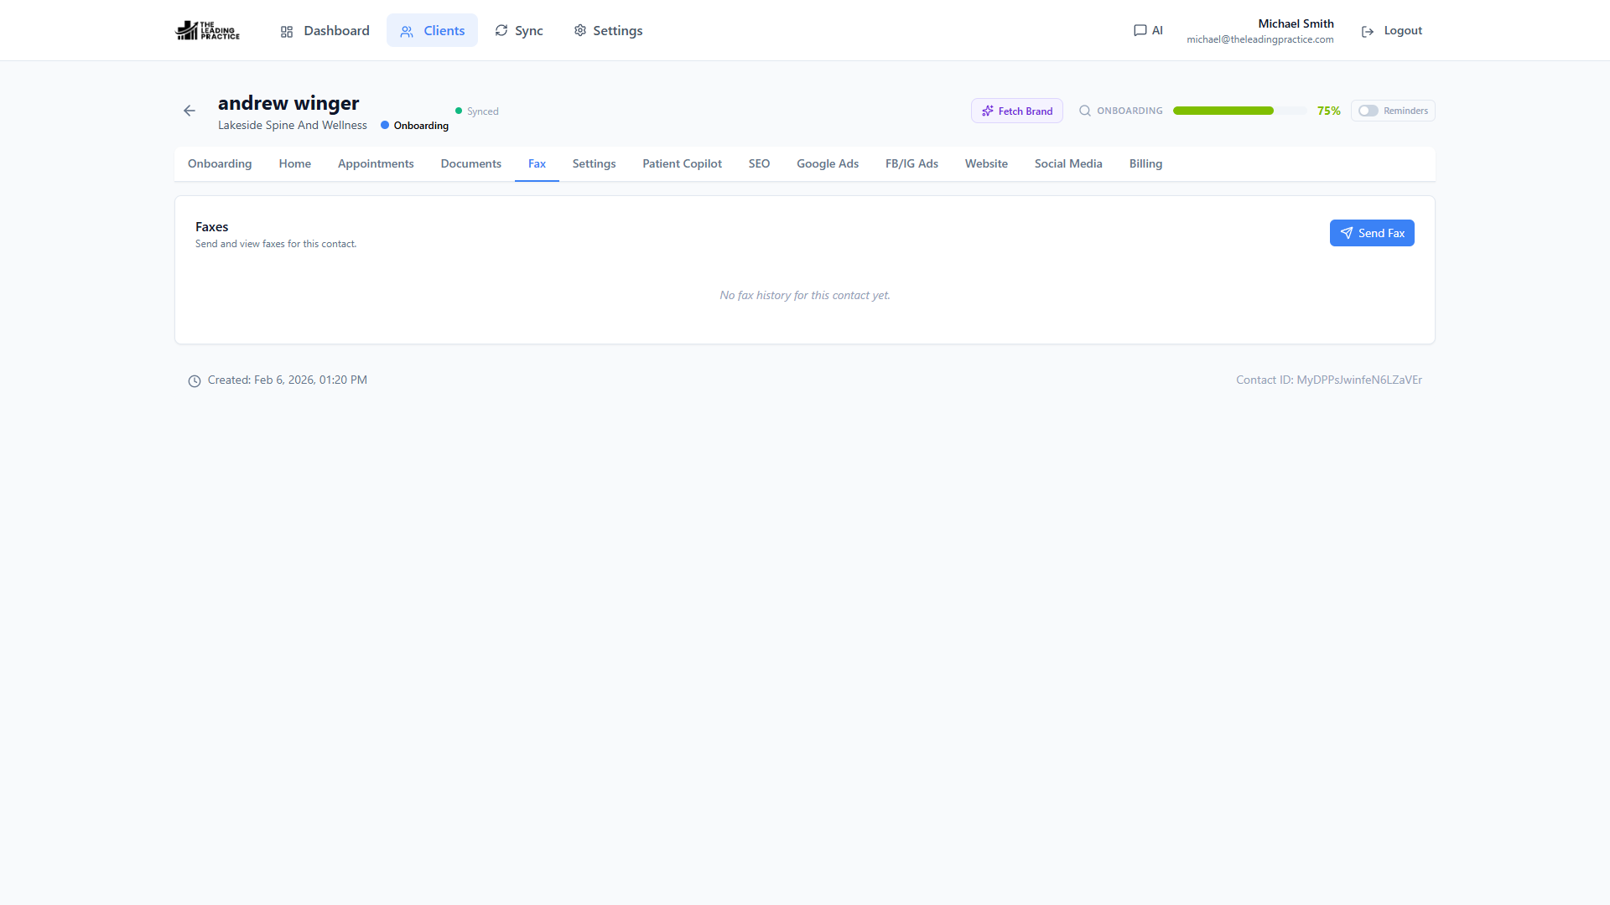This screenshot has height=905, width=1610.
Task: Open the Clients nav item
Action: tap(432, 30)
